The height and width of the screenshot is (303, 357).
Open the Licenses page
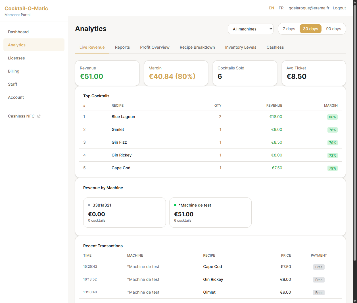34,58
